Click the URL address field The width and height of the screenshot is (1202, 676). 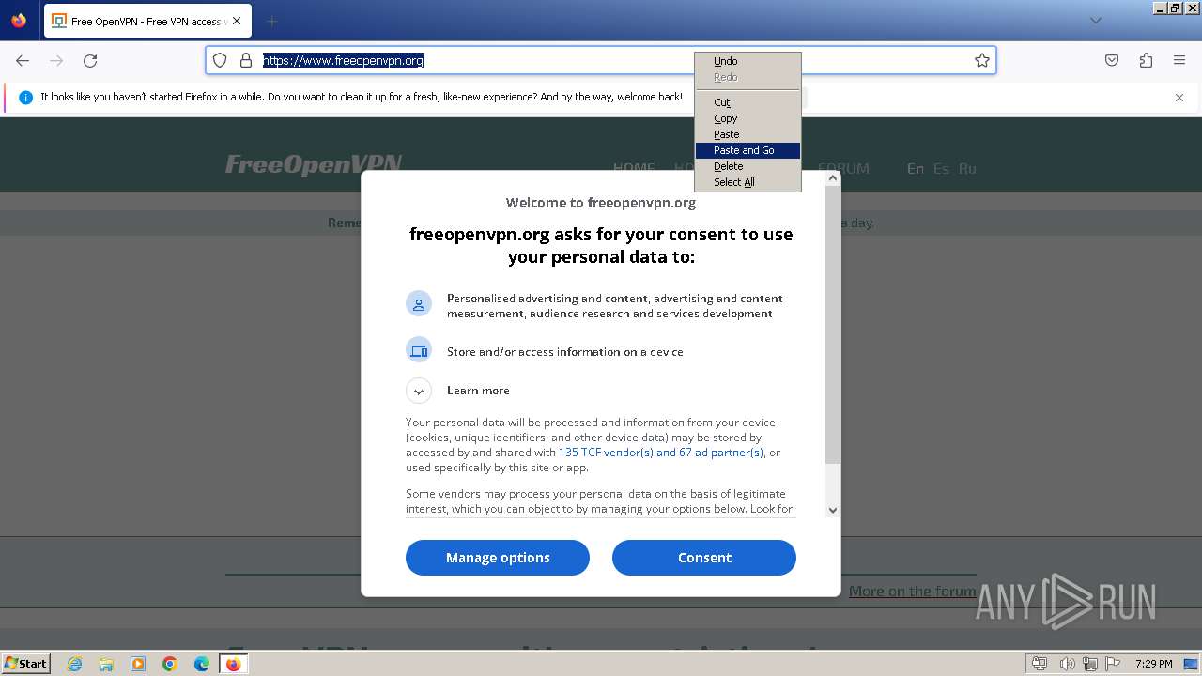click(x=601, y=60)
